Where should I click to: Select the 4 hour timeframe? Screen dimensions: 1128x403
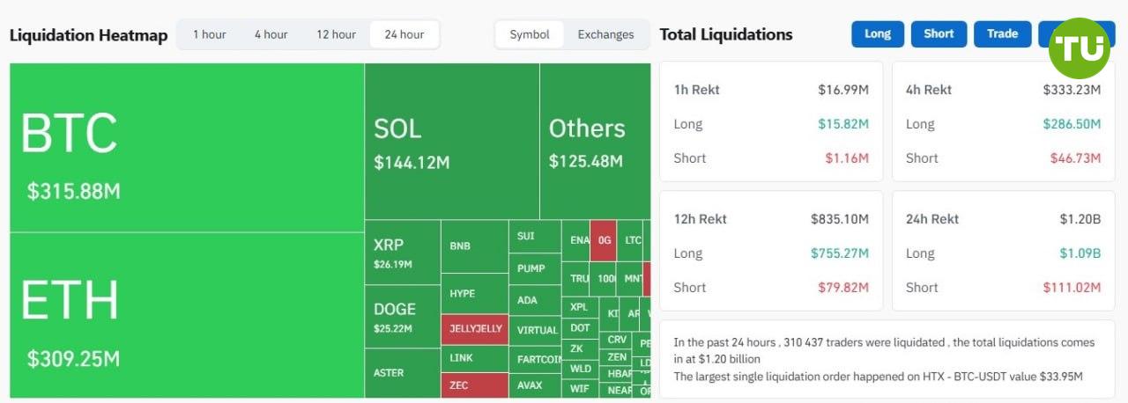click(271, 34)
